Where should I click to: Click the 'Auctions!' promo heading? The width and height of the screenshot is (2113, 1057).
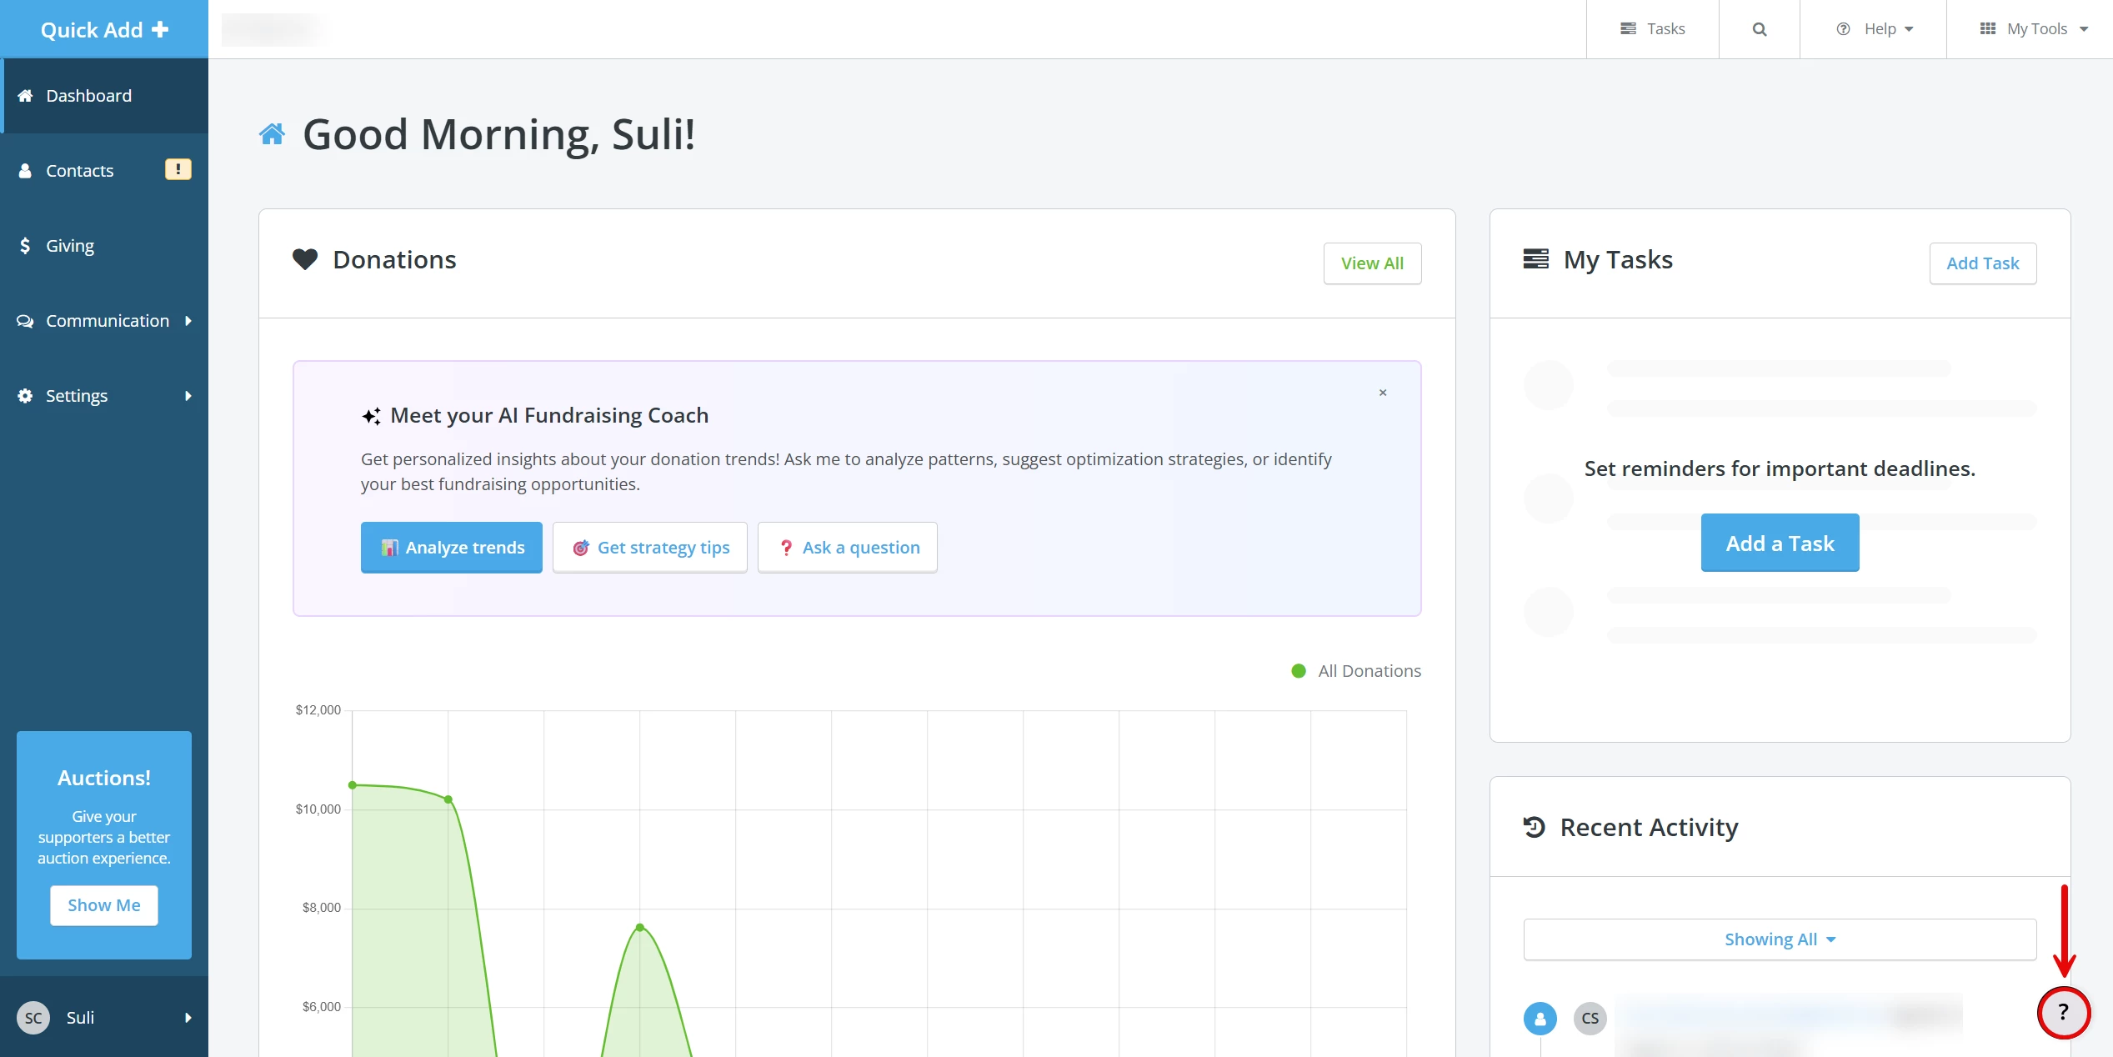104,778
